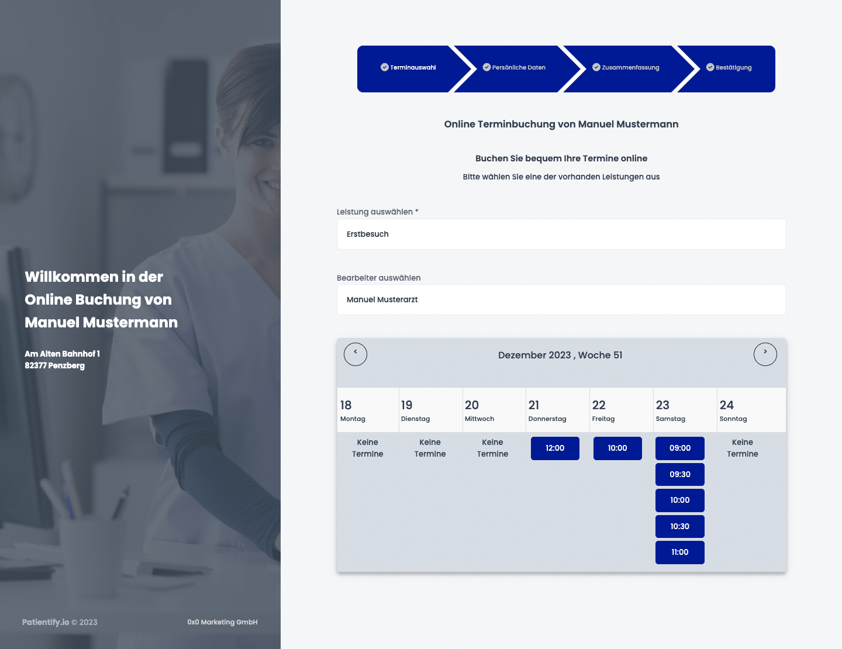Screen dimensions: 842x649
Task: Click the Bestätigung checkmark icon
Action: [710, 67]
